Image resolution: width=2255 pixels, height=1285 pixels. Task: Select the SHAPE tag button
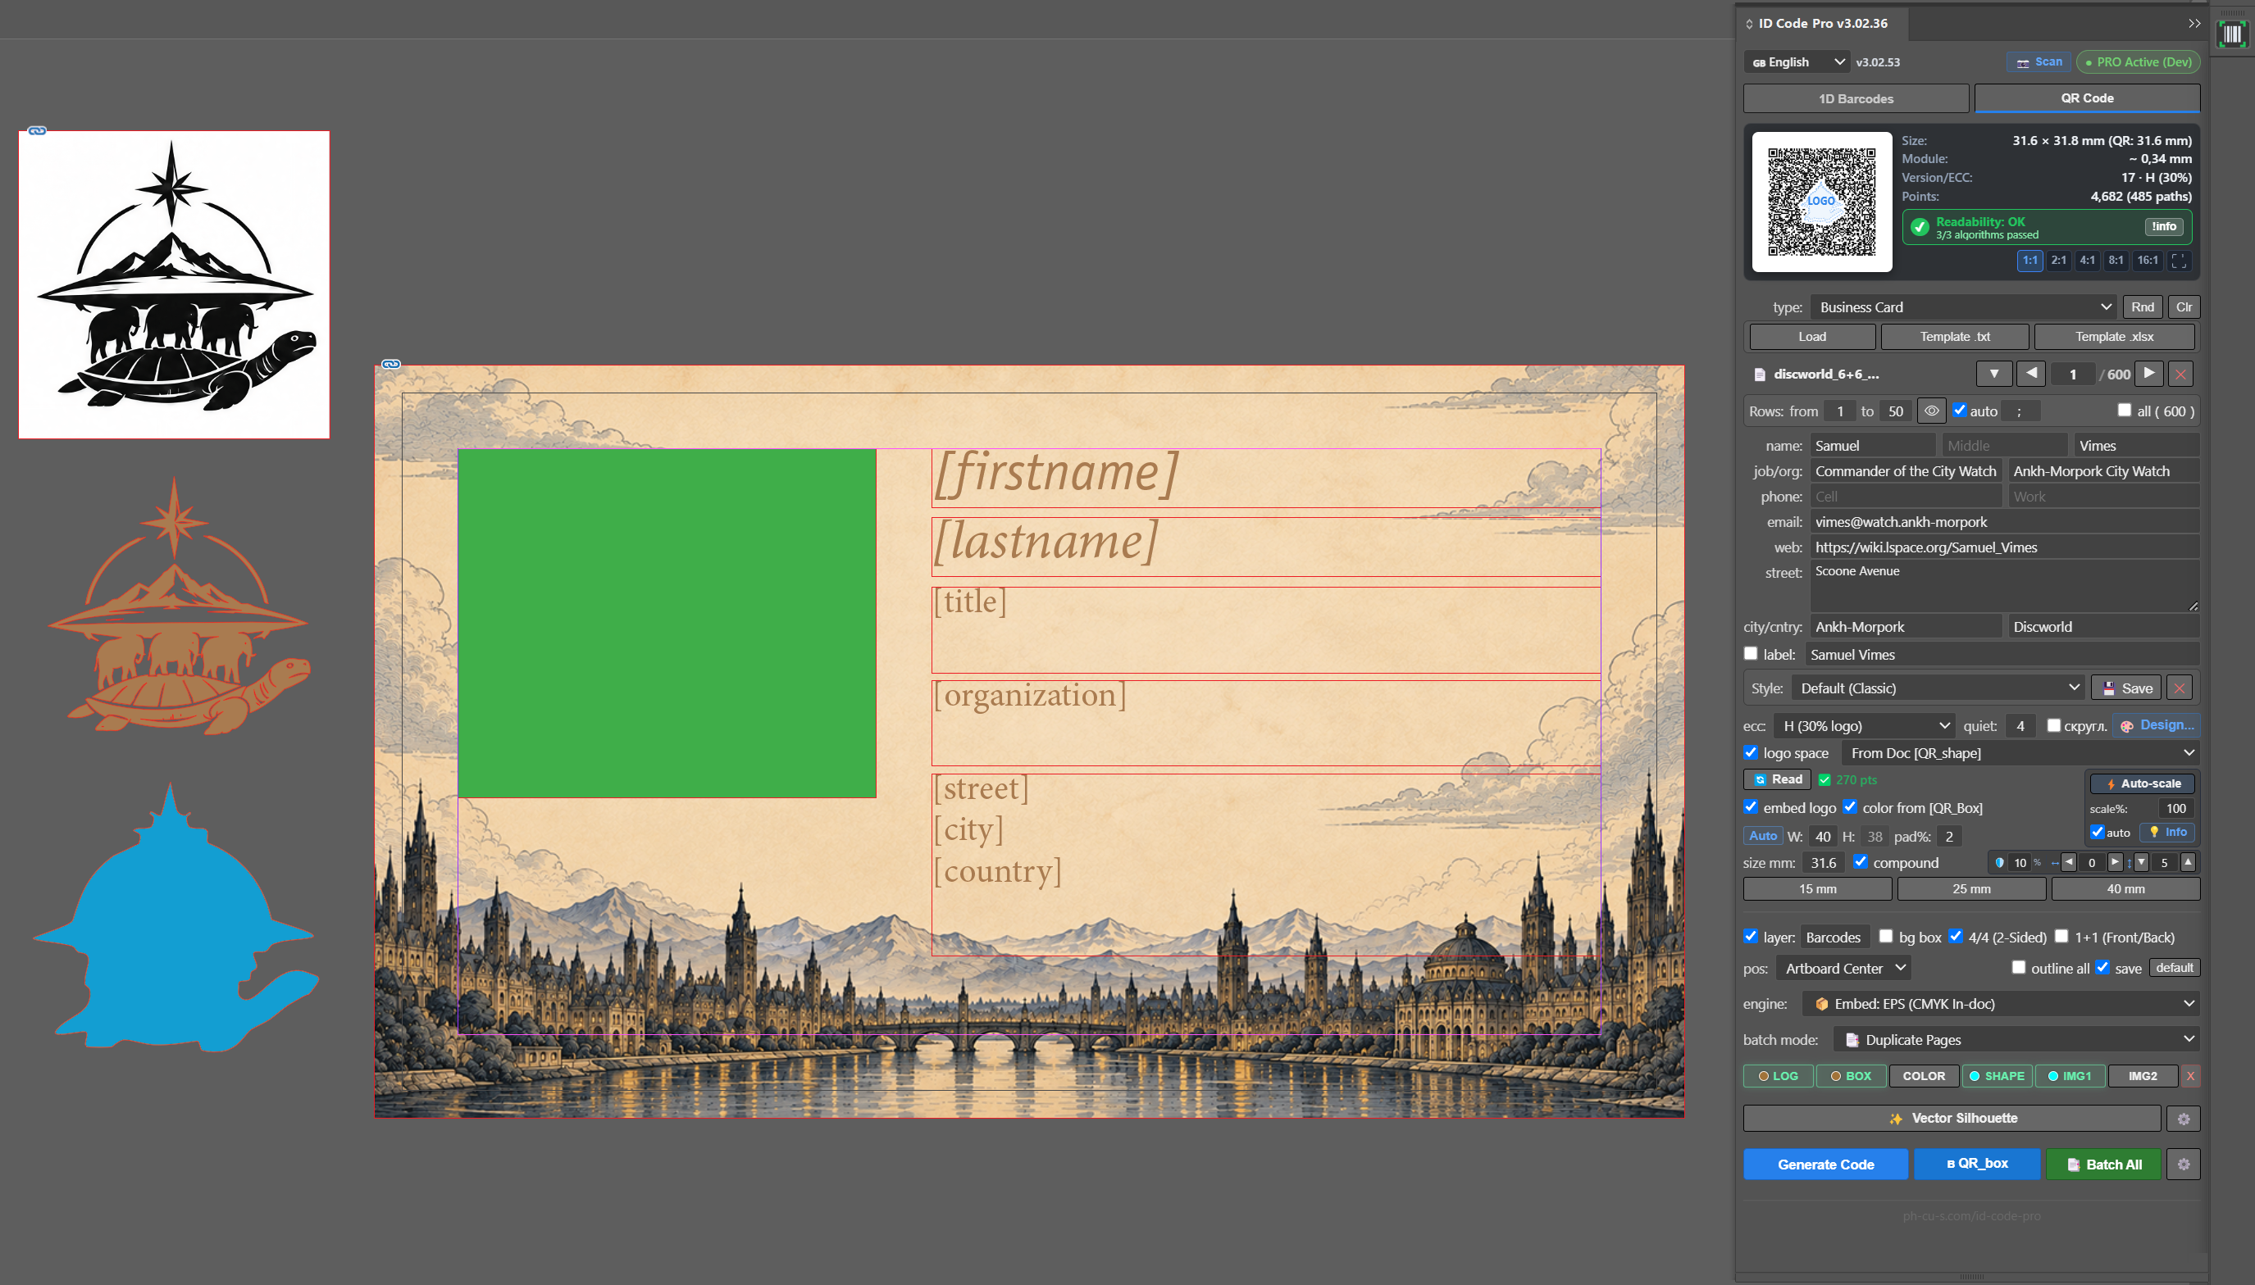point(1998,1076)
